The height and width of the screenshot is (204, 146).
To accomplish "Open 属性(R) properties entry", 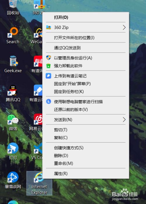I will point(86,174).
